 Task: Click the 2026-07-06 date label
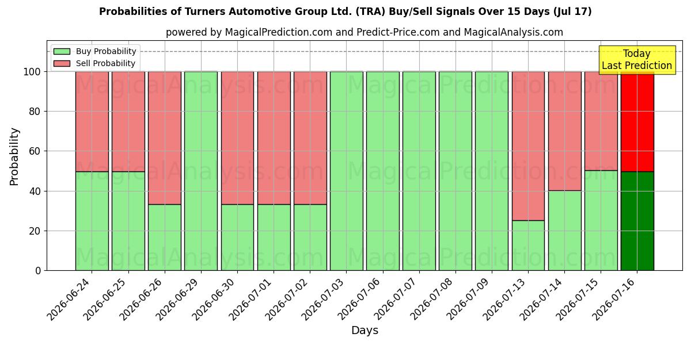pyautogui.click(x=361, y=298)
